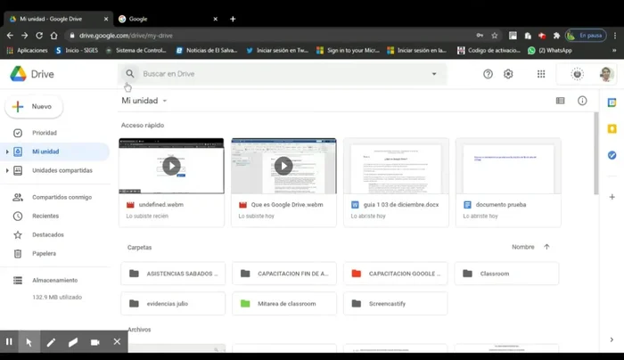The image size is (624, 360).
Task: Click the Nuevo button
Action: [x=34, y=106]
